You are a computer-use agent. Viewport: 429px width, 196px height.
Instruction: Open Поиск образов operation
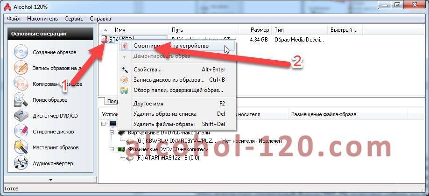click(50, 100)
